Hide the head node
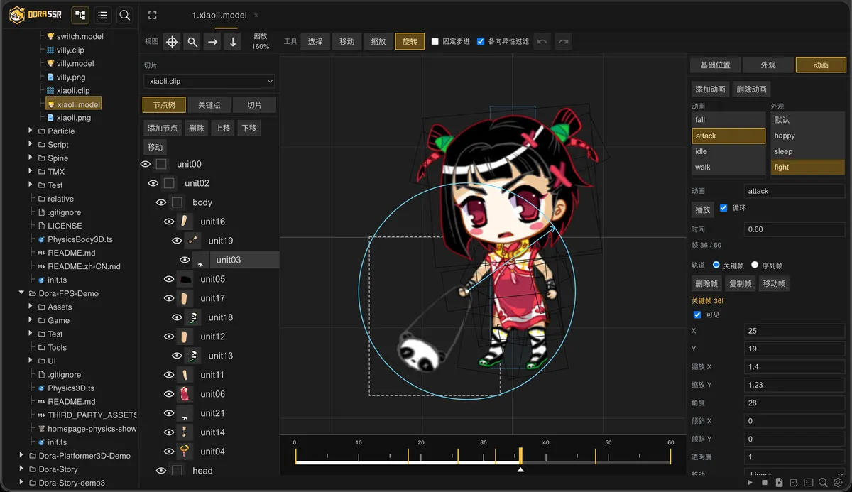The height and width of the screenshot is (492, 852). pyautogui.click(x=161, y=471)
